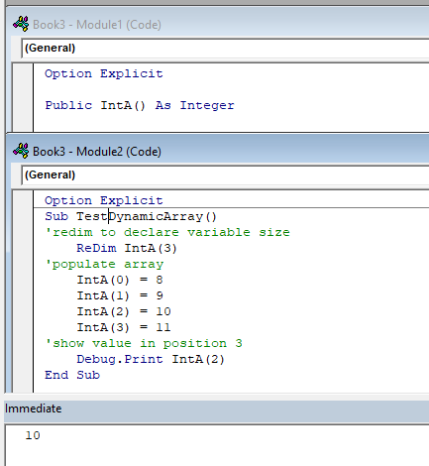Click the Debug.Print IntA(2) line
Viewport: 429px width, 466px height.
tap(151, 359)
